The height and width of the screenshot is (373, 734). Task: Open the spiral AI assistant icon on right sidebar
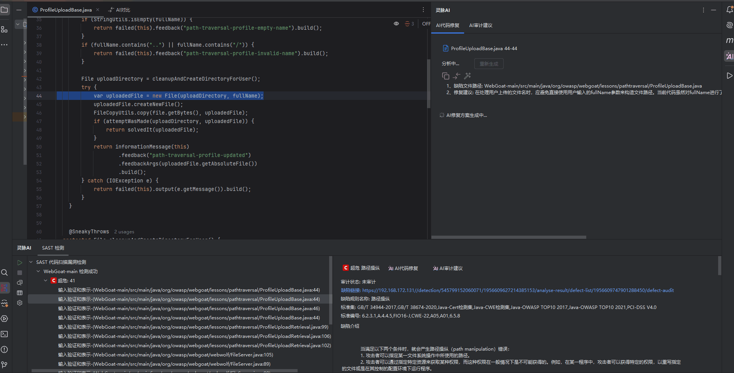[x=729, y=25]
